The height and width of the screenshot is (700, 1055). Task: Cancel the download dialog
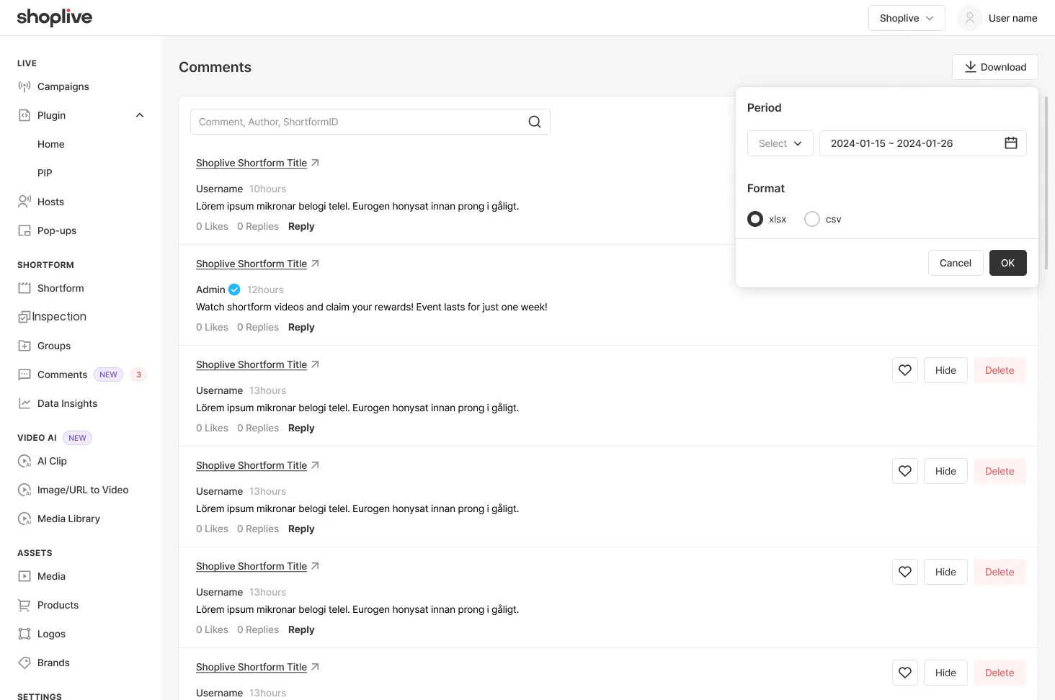(x=956, y=263)
